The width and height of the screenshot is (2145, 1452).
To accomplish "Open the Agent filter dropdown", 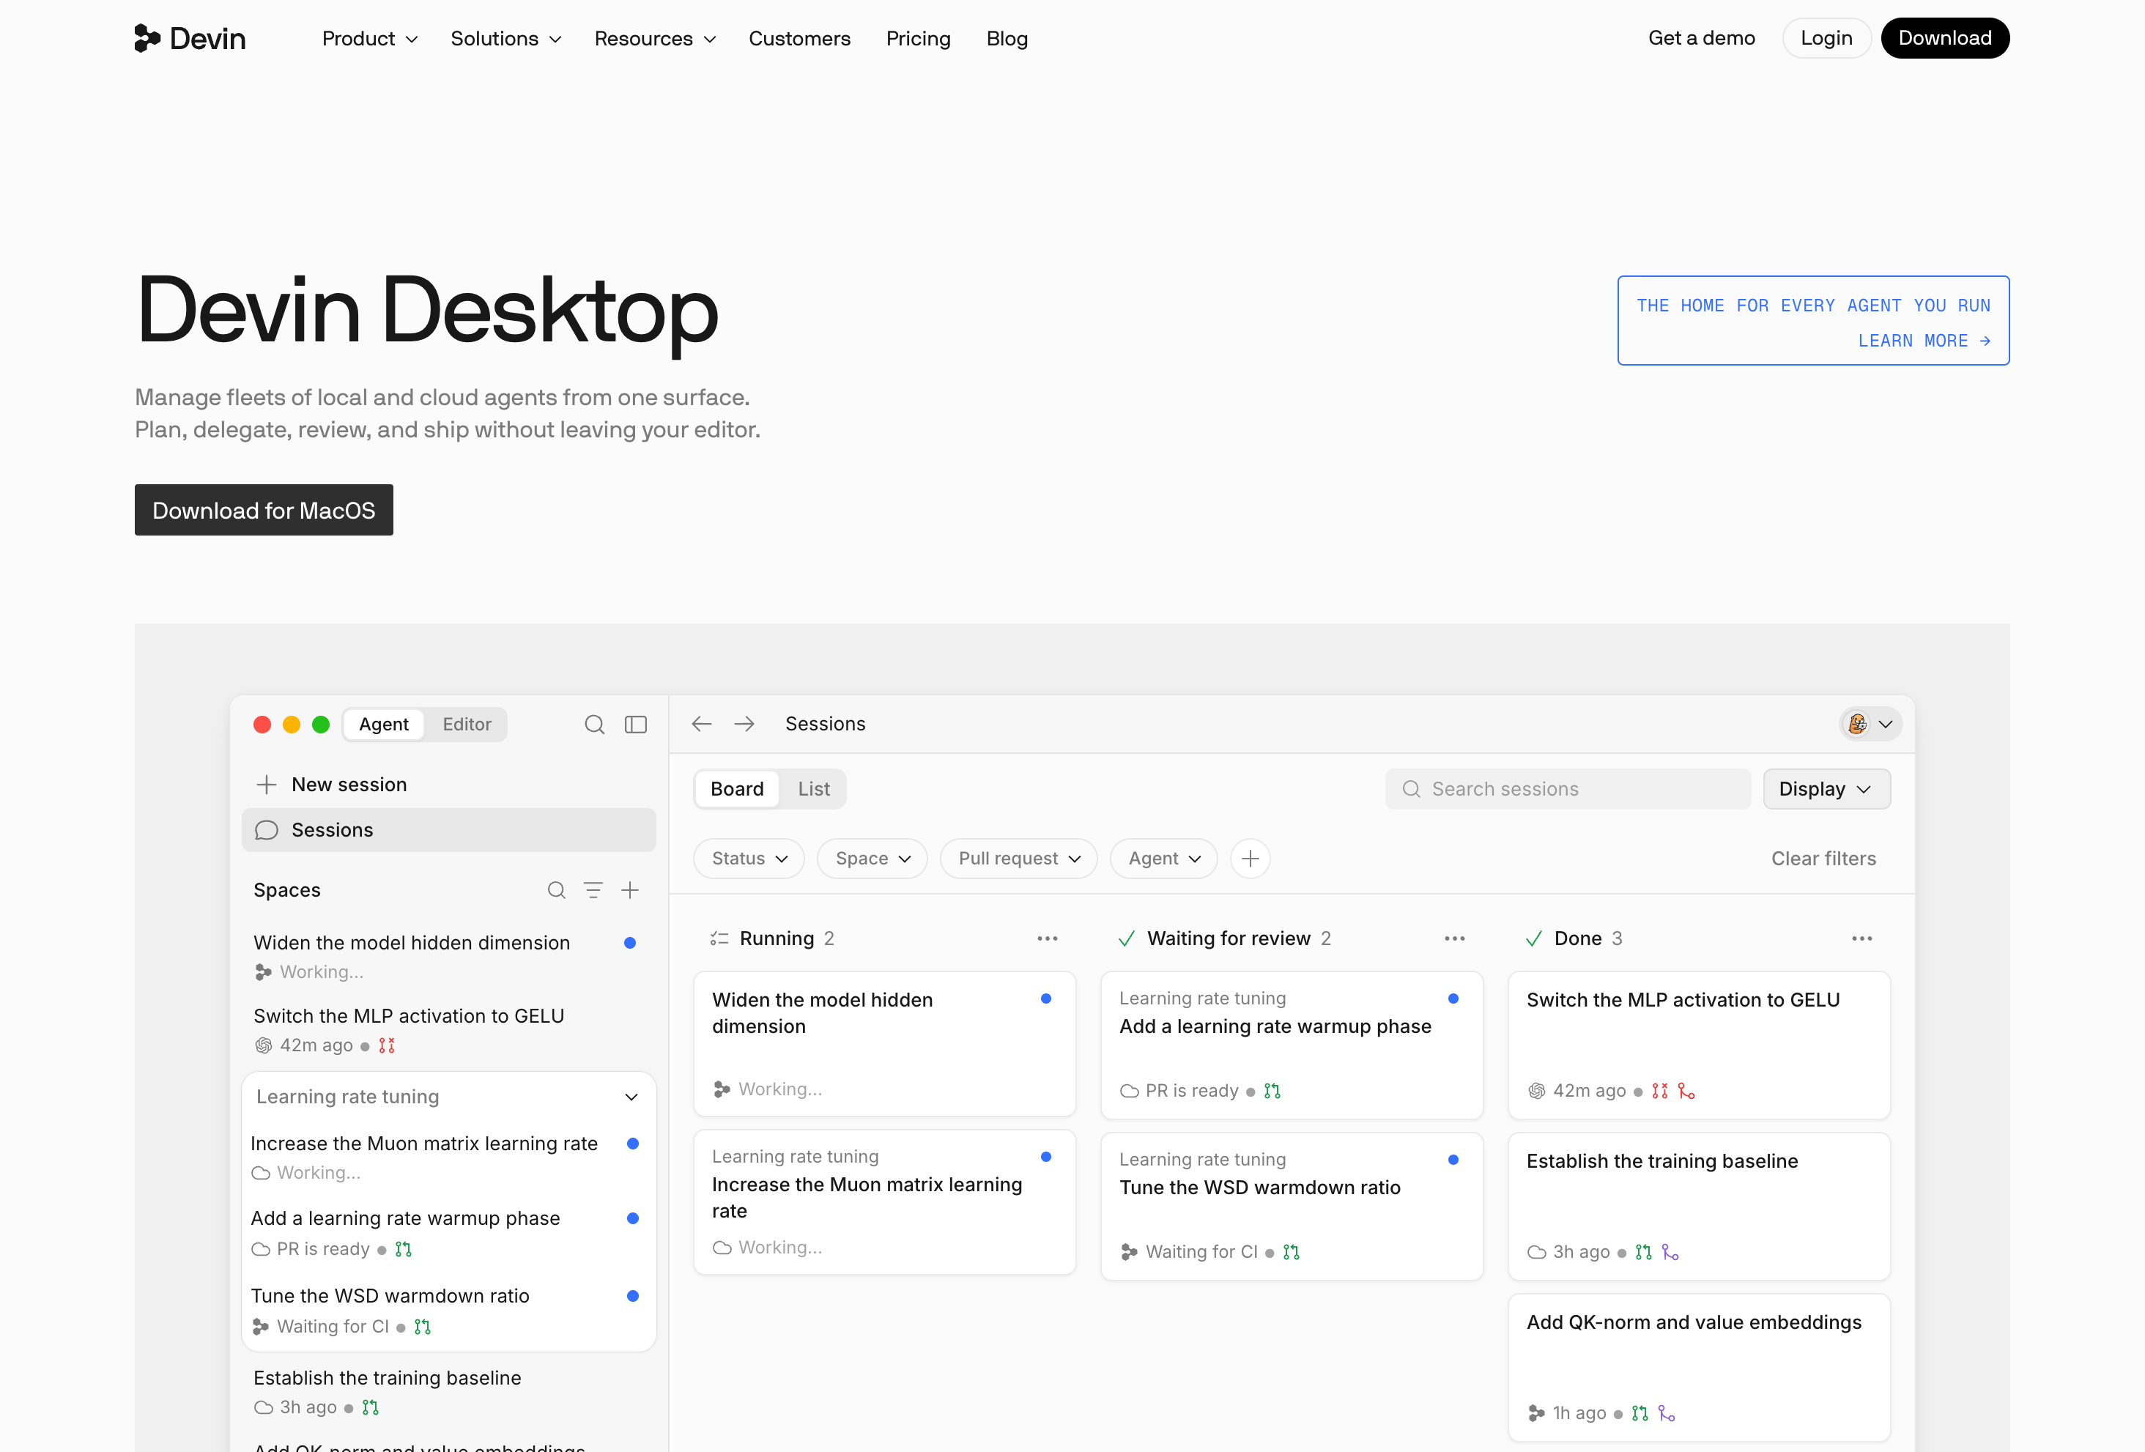I will coord(1163,859).
